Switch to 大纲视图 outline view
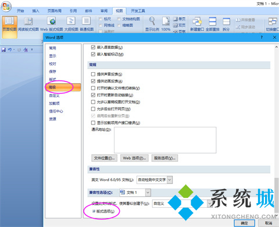 point(71,24)
